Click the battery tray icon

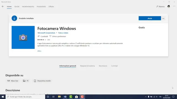coord(151,97)
